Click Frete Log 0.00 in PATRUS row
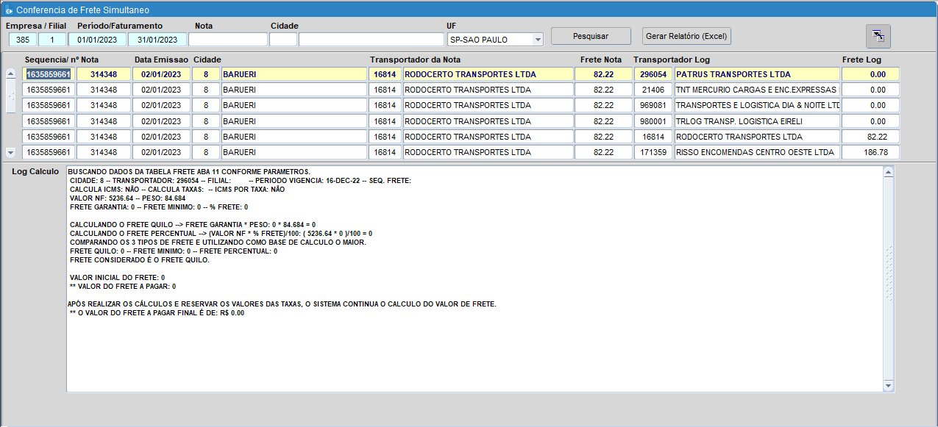 point(870,74)
